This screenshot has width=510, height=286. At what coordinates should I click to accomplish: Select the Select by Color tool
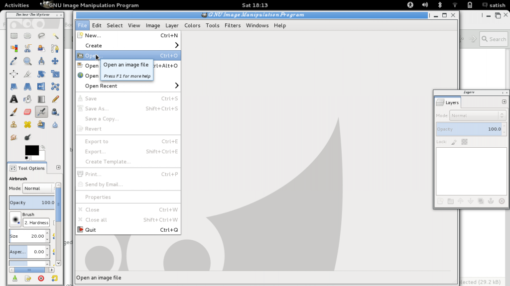coord(13,48)
